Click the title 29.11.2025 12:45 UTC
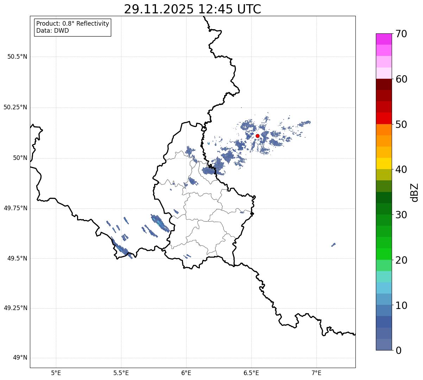The image size is (423, 380). [192, 9]
